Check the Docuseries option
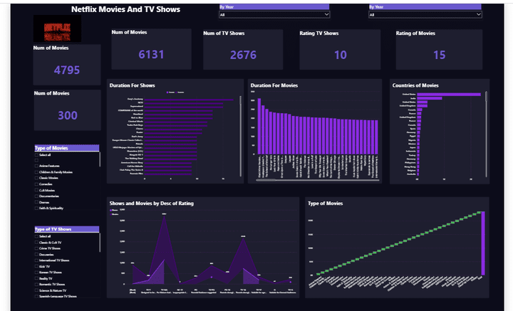The width and height of the screenshot is (513, 311). [x=36, y=255]
